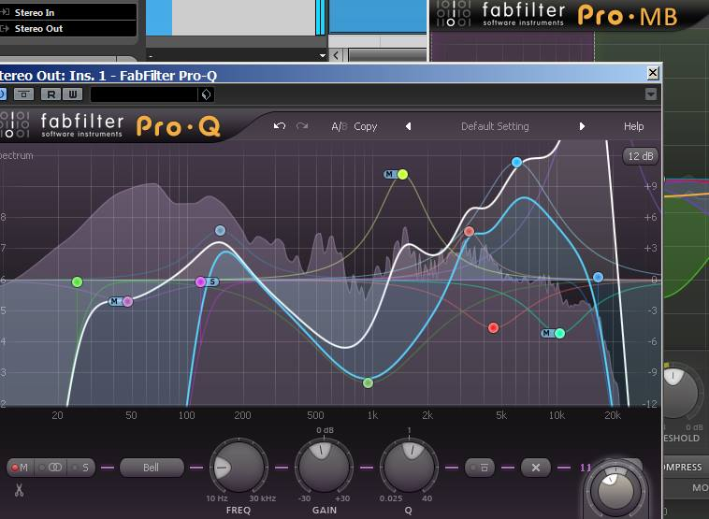This screenshot has height=519, width=709.
Task: Select the blue band near 17k on zero line
Action: (x=598, y=277)
